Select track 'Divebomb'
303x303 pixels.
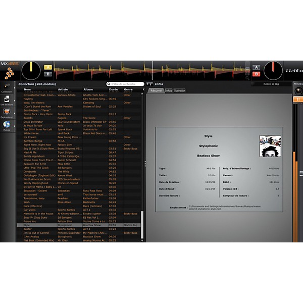pyautogui.click(x=79, y=172)
